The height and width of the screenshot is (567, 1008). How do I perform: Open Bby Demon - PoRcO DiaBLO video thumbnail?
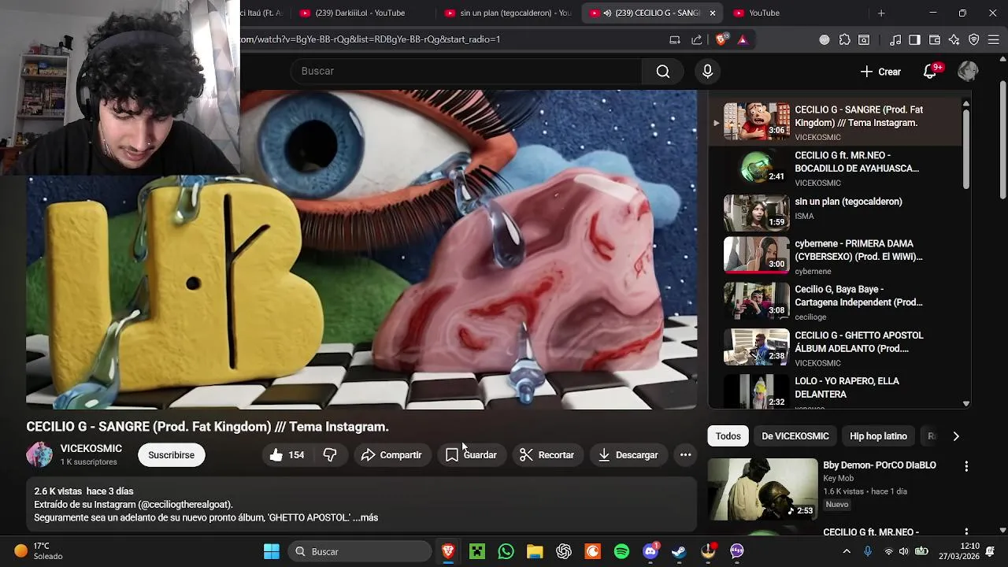pyautogui.click(x=762, y=489)
